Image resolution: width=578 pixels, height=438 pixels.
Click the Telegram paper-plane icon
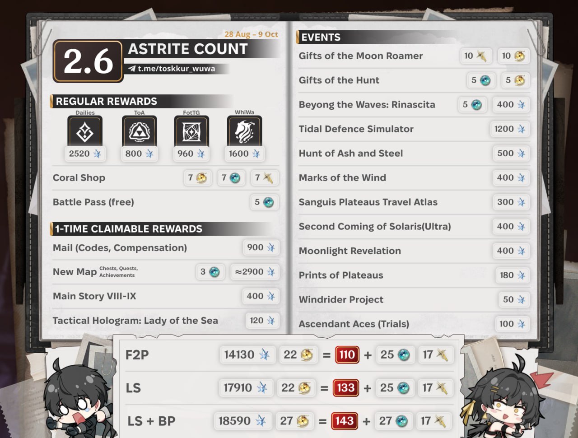pyautogui.click(x=132, y=69)
